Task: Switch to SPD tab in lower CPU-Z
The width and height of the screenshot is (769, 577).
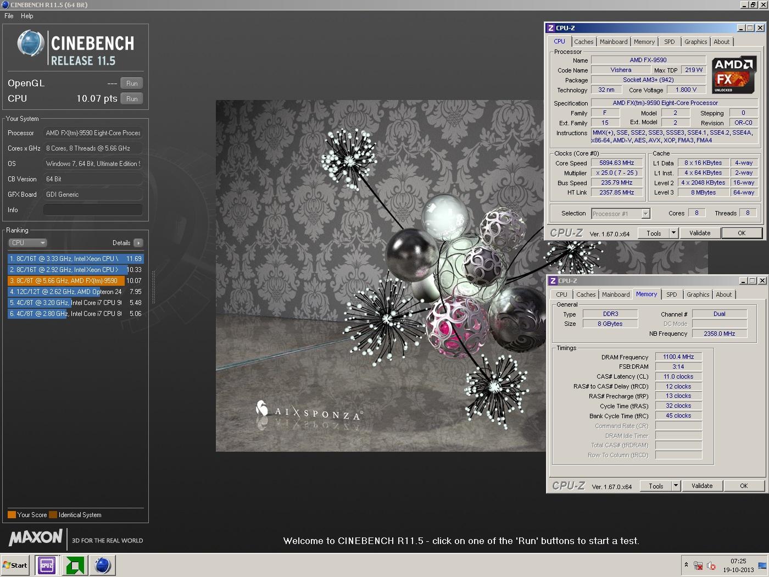Action: click(671, 295)
